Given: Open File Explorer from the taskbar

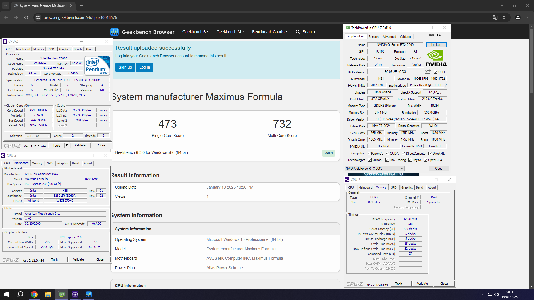Looking at the screenshot, I should pyautogui.click(x=48, y=294).
